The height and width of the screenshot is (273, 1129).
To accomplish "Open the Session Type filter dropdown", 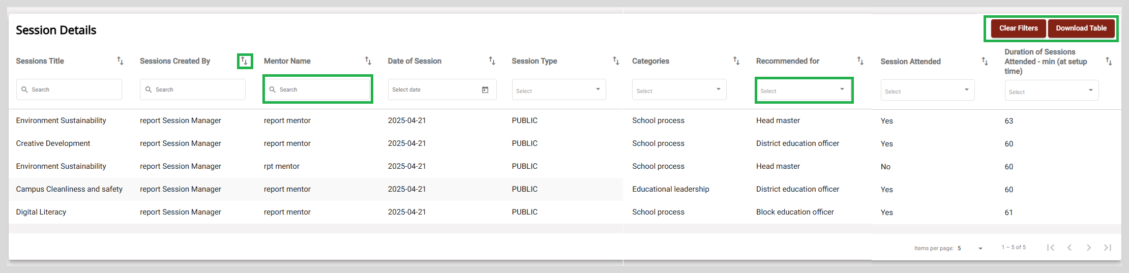I will (x=559, y=89).
